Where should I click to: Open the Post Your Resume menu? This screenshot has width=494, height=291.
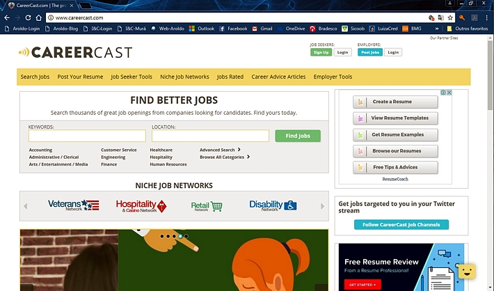(80, 77)
